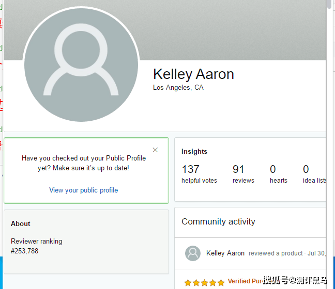The width and height of the screenshot is (335, 289).
Task: Open the "reviewed a product" activity text
Action: coord(276,253)
